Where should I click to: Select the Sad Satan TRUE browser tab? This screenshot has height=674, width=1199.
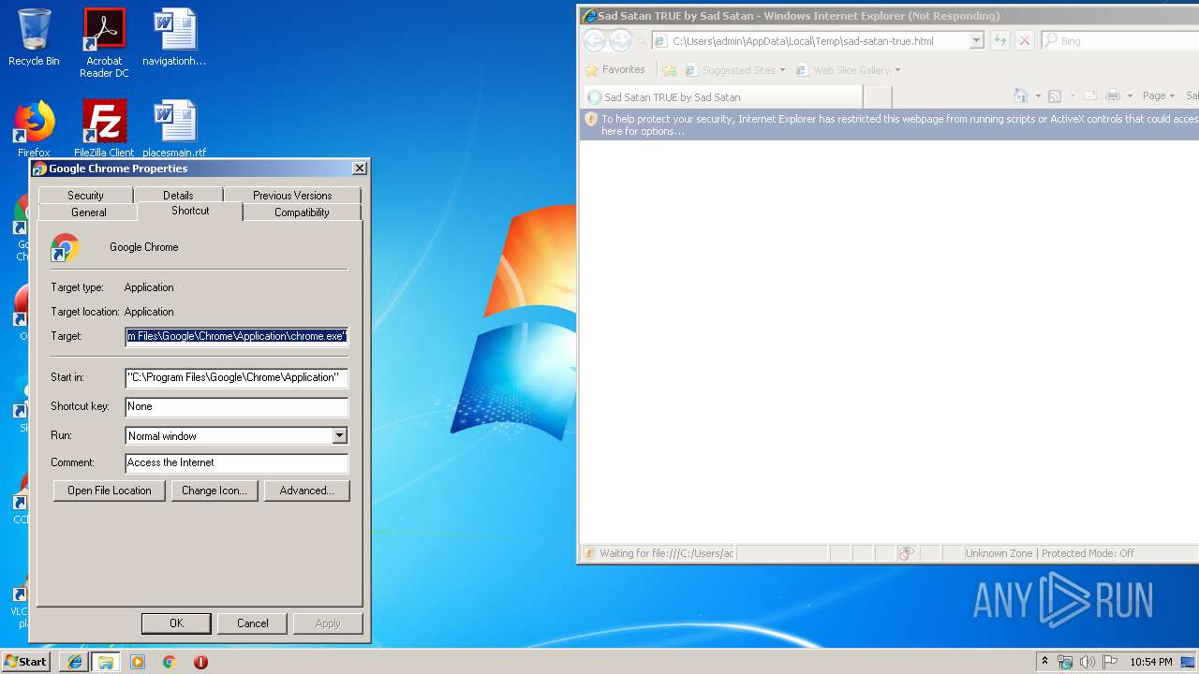click(x=721, y=97)
